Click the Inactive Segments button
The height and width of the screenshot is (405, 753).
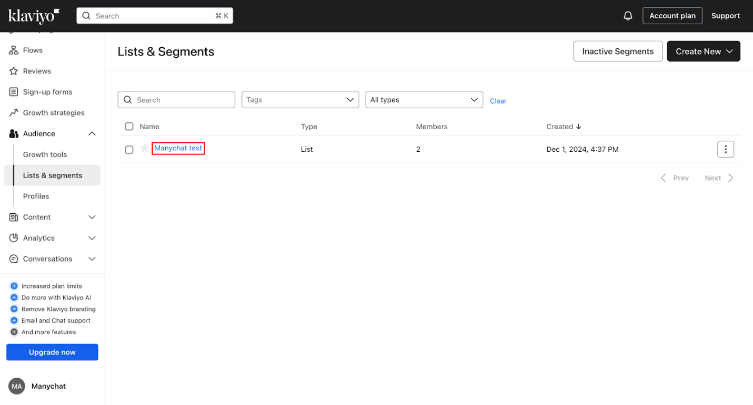point(618,51)
